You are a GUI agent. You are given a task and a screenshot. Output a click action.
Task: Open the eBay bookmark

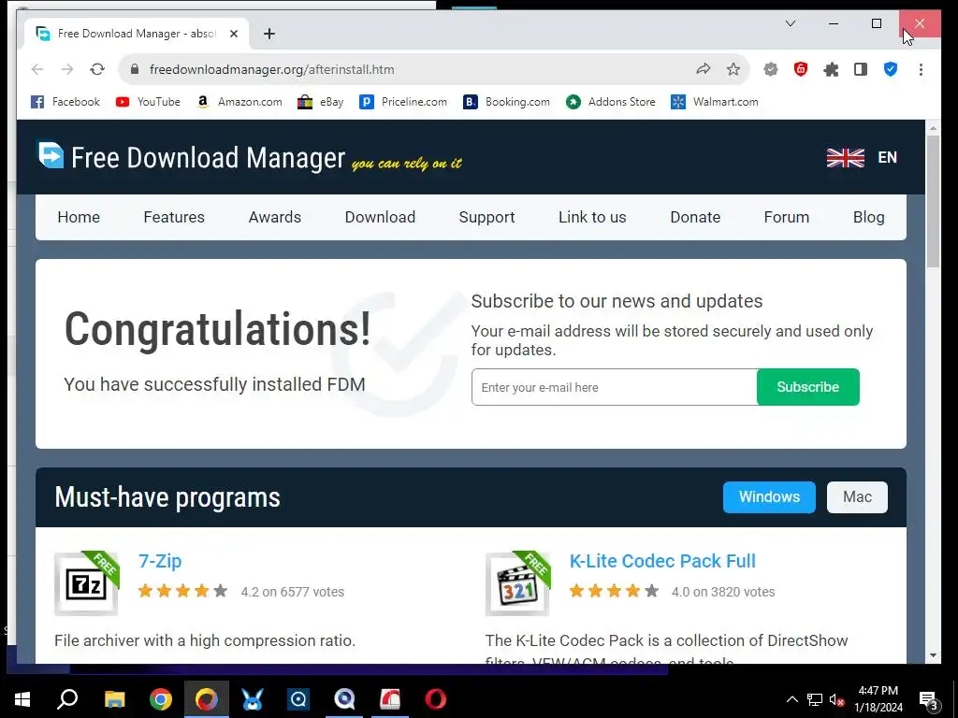point(320,102)
